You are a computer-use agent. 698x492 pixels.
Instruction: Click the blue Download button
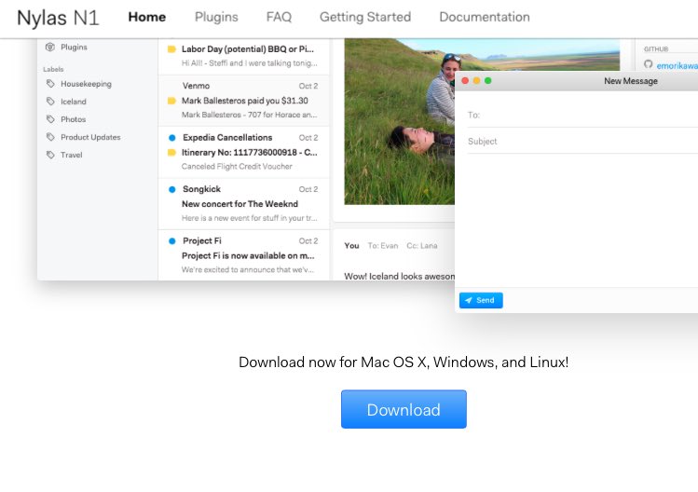[404, 409]
